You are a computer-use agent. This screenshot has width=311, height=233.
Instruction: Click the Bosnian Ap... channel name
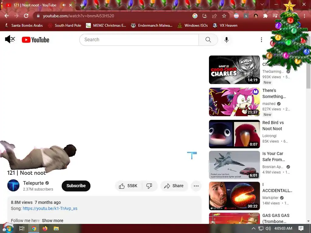click(x=273, y=167)
